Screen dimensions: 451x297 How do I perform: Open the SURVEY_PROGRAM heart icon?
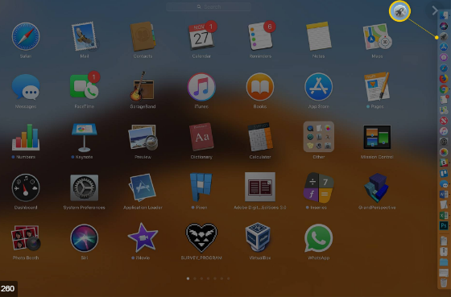(201, 237)
